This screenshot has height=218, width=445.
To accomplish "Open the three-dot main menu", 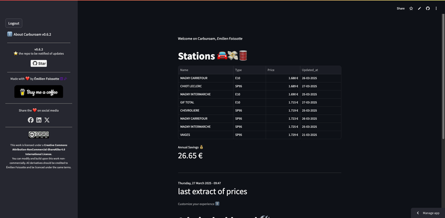I will 436,8.
